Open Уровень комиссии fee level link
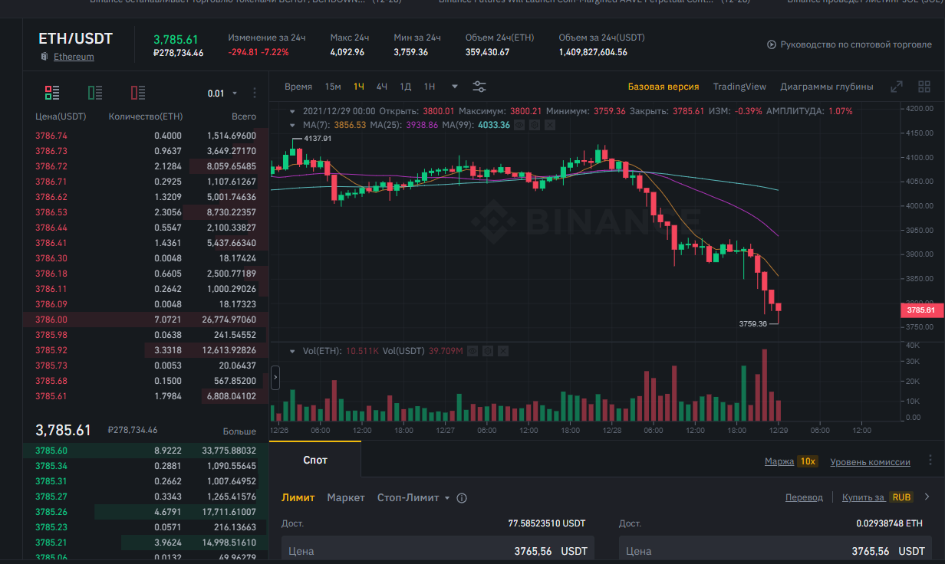This screenshot has height=564, width=945. click(x=871, y=461)
